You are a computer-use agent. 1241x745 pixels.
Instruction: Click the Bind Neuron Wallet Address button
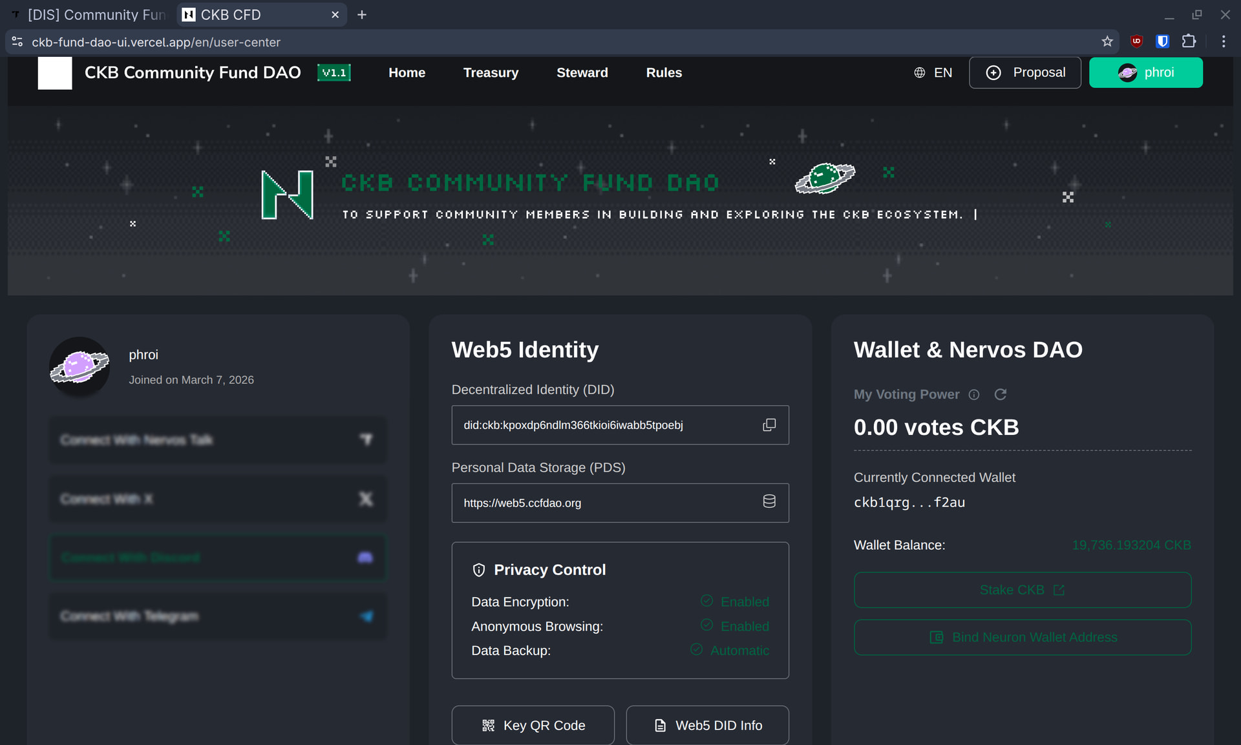pos(1022,637)
